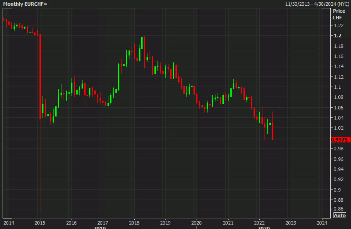This screenshot has height=229, width=351.
Task: Click the red 0.9975 current price tag
Action: pyautogui.click(x=340, y=140)
